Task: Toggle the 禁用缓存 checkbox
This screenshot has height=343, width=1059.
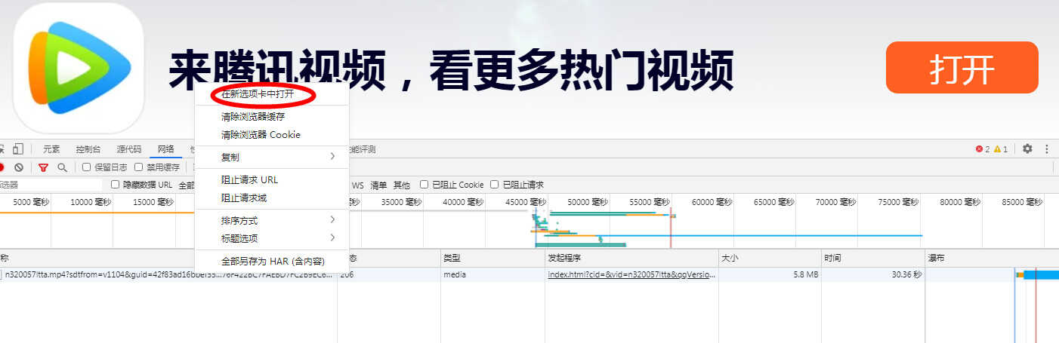Action: click(x=139, y=167)
